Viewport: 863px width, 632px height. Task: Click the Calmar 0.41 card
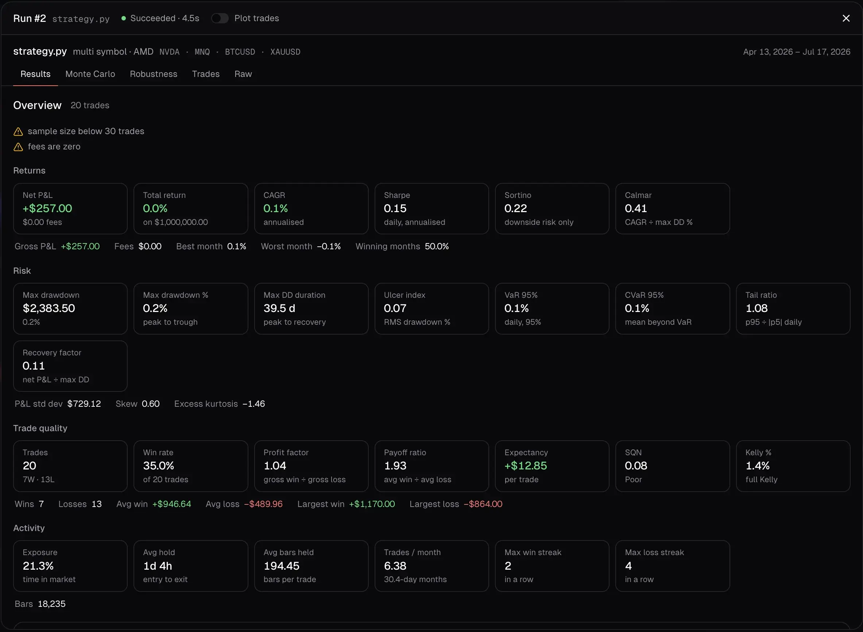pos(672,208)
